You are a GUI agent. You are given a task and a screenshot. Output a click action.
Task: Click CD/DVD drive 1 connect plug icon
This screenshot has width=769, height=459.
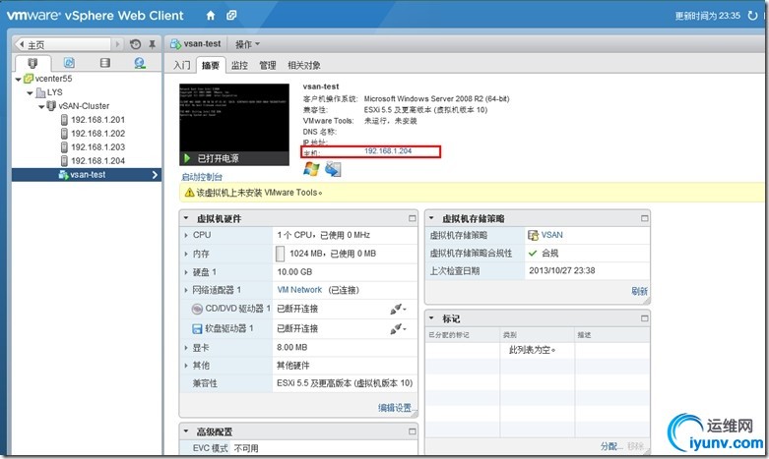[398, 309]
